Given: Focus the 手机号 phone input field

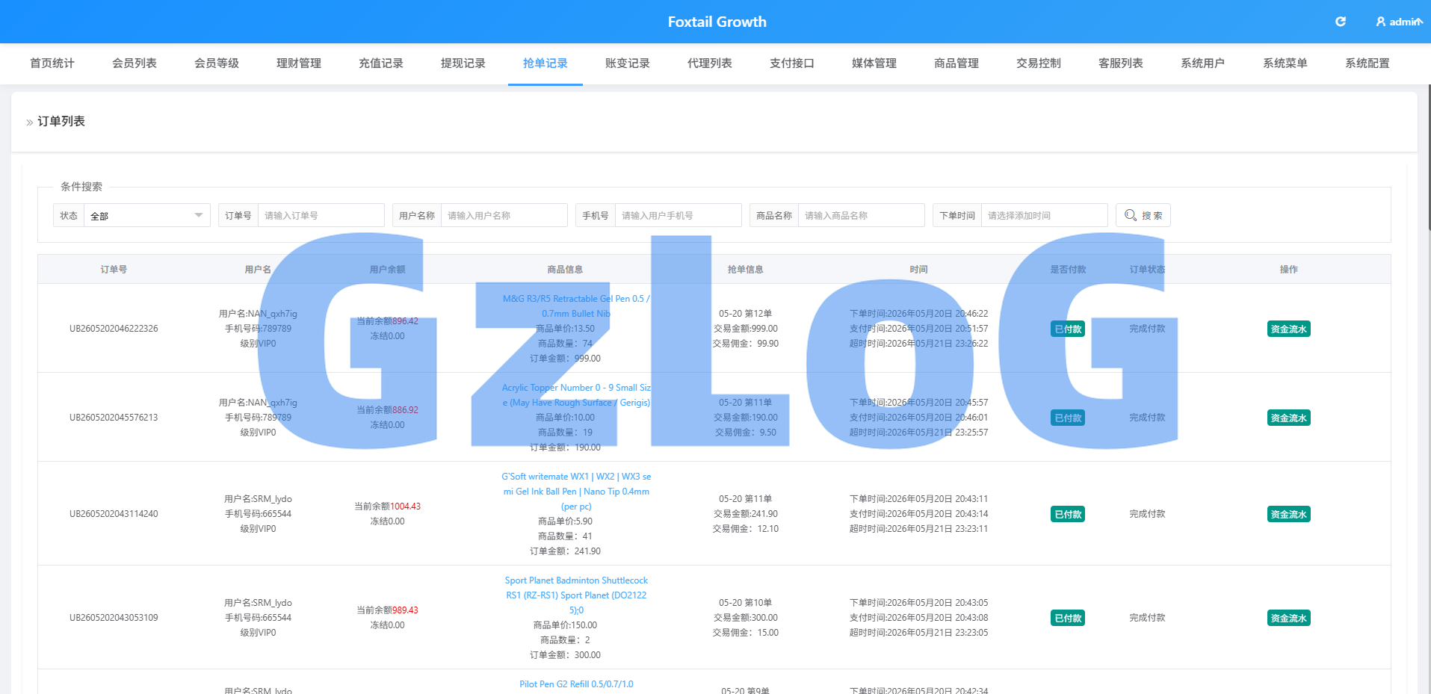Looking at the screenshot, I should click(678, 215).
